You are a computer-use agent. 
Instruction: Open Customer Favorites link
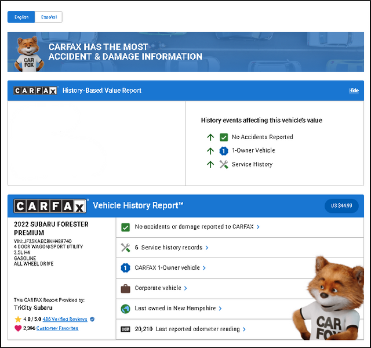click(x=57, y=328)
